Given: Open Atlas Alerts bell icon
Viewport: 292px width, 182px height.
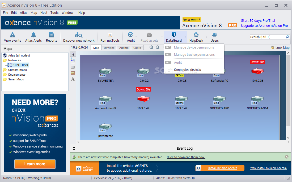Looking at the screenshot, I should (x=33, y=37).
